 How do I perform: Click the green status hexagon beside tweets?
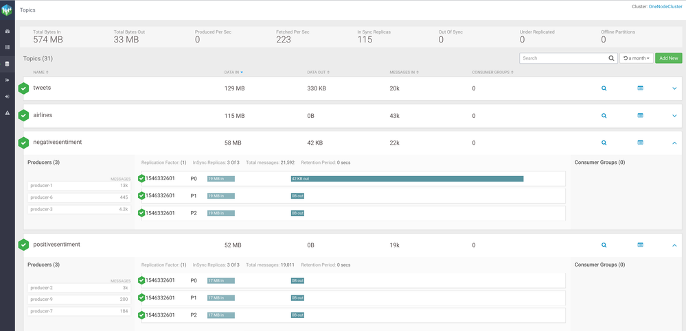tap(24, 88)
